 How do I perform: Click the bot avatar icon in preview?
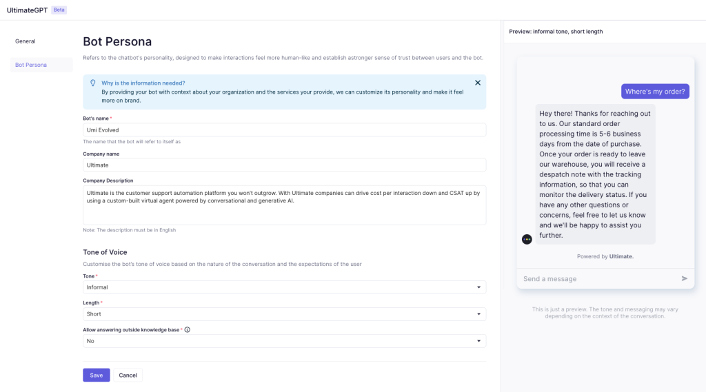click(527, 240)
